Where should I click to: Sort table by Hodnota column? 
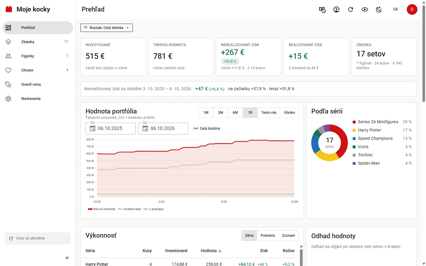click(x=211, y=251)
